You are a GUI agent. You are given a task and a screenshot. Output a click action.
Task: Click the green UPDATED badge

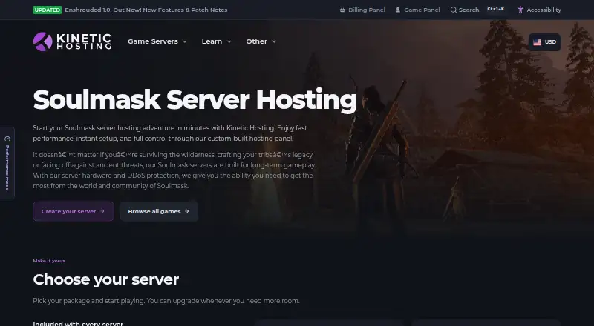coord(48,10)
